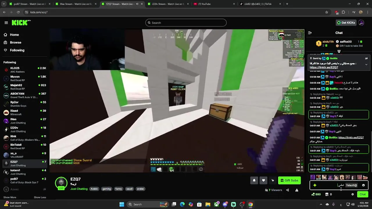
Task: Open the Just Chatting category link
Action: [x=79, y=189]
